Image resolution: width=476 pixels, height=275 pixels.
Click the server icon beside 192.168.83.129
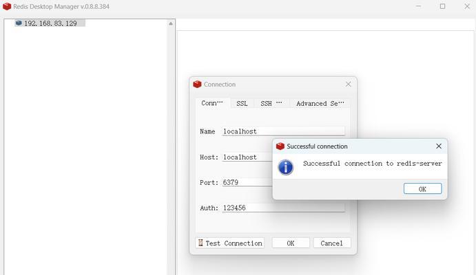[x=19, y=23]
